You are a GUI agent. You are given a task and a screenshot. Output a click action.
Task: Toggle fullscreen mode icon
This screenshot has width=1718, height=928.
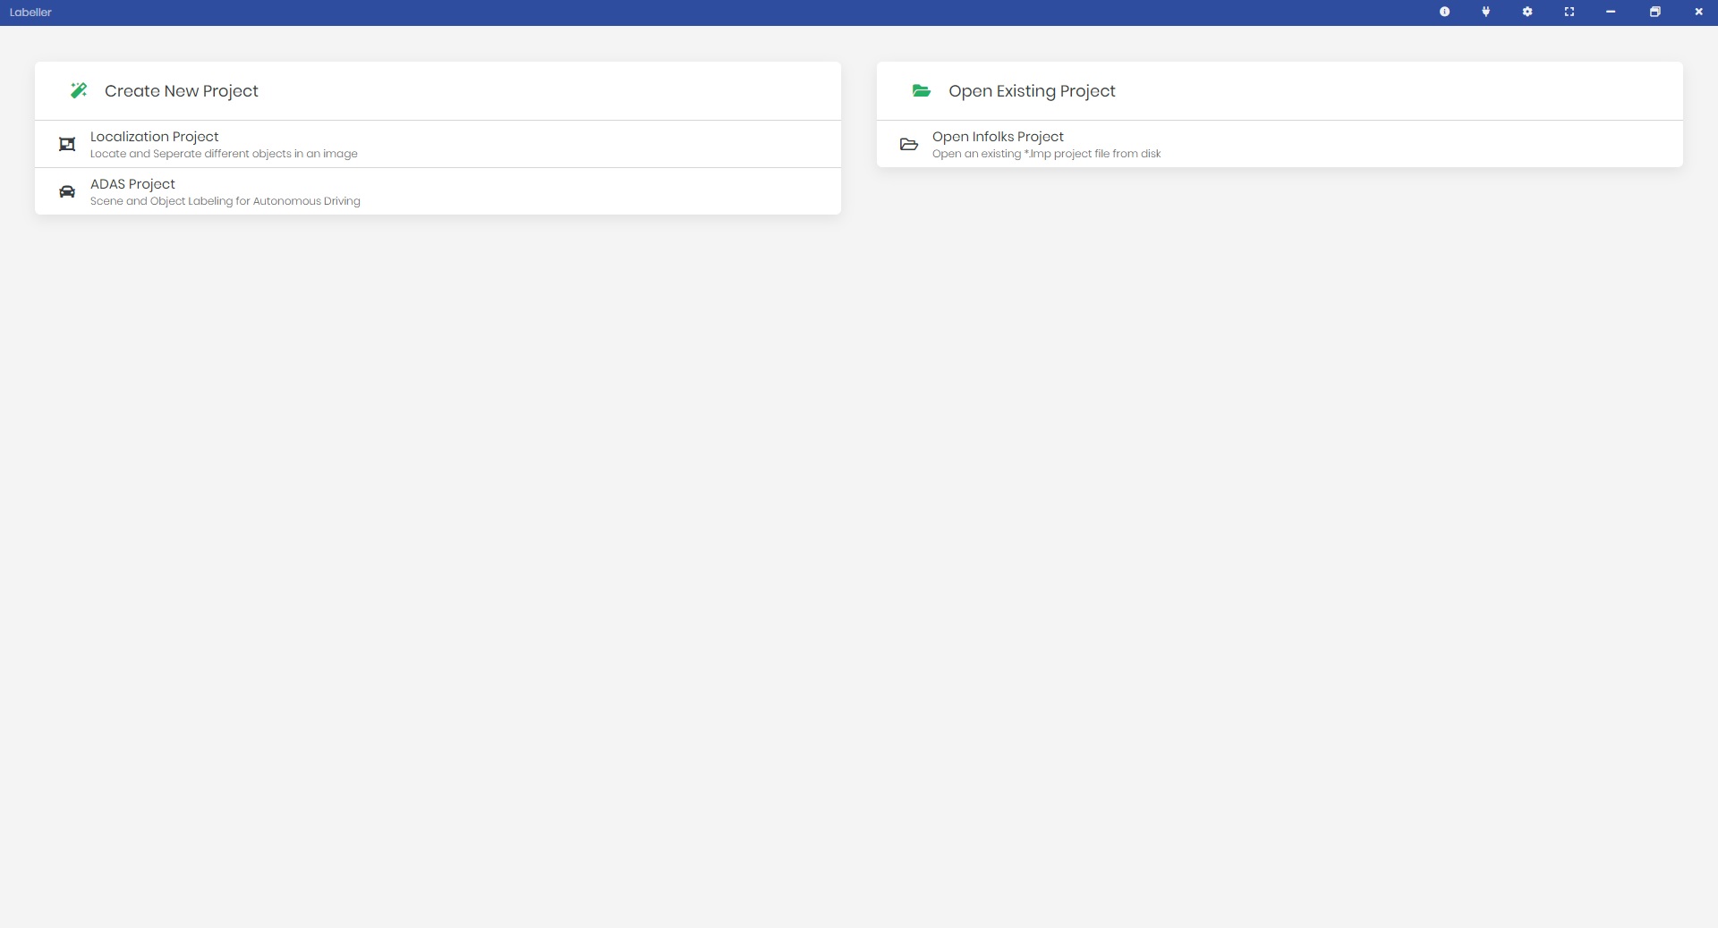point(1569,12)
